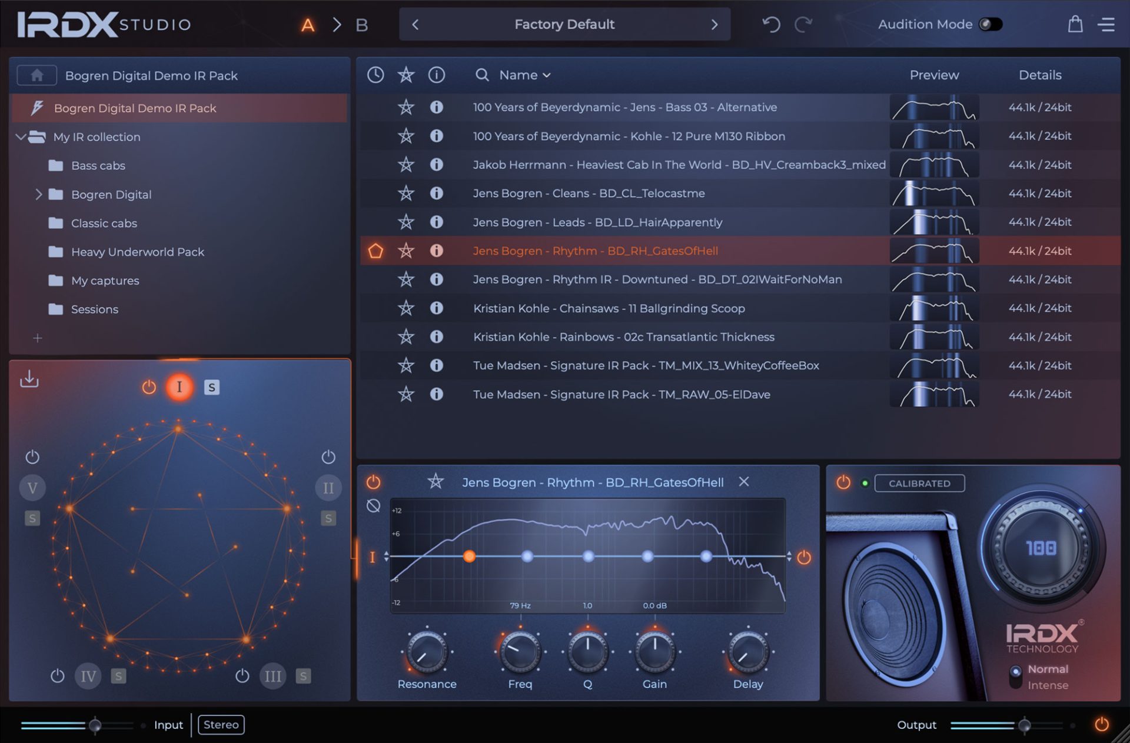Click the search magnifier icon

coord(482,75)
